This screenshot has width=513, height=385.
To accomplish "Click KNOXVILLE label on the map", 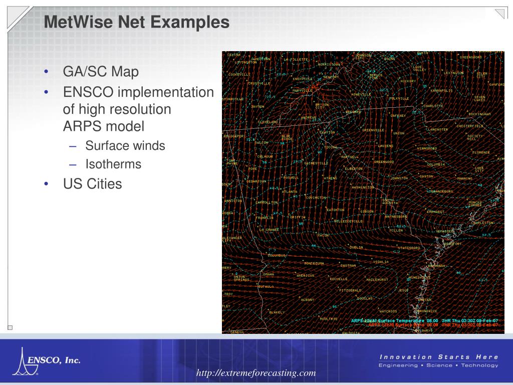I will 303,79.
